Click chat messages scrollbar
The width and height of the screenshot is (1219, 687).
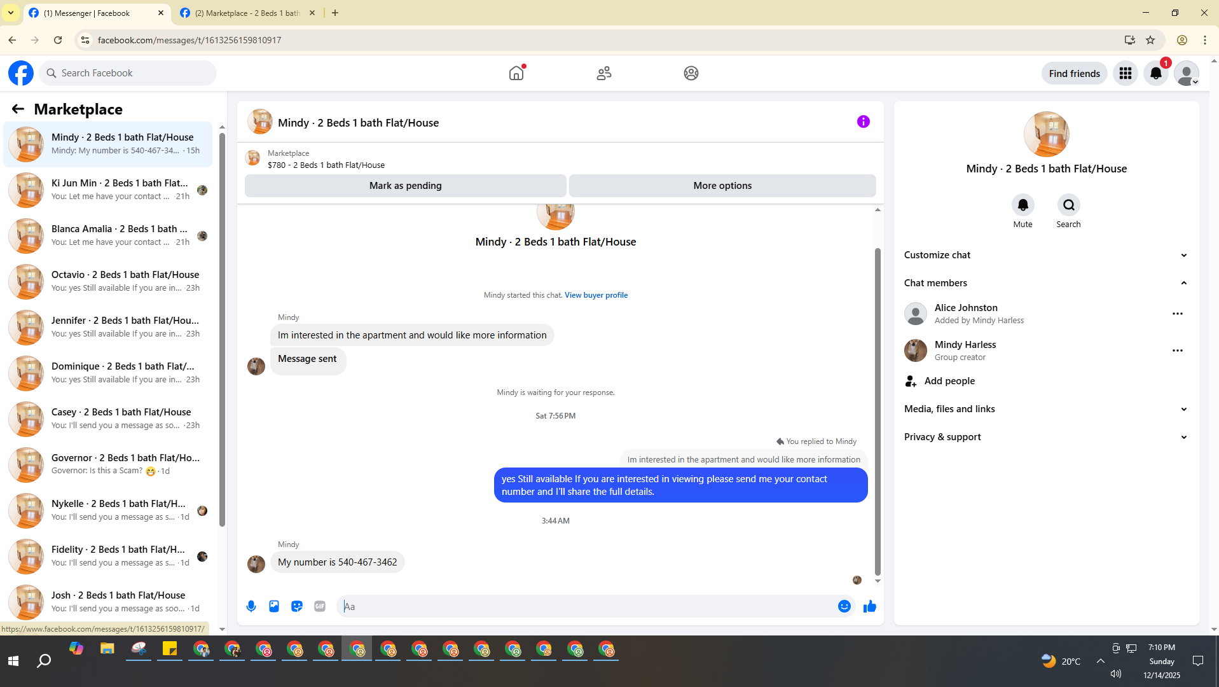[x=878, y=412]
